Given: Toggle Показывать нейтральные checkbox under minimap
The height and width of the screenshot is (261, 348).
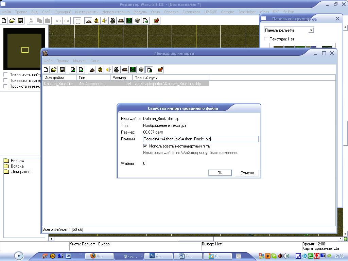Looking at the screenshot, I should [5, 74].
